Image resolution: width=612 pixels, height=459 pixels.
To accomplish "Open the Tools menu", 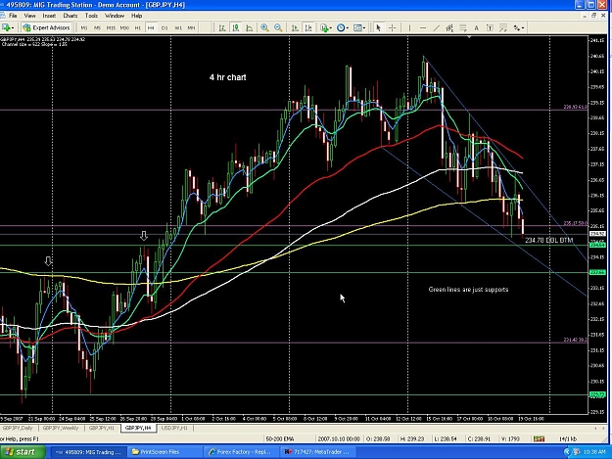I will pyautogui.click(x=91, y=16).
